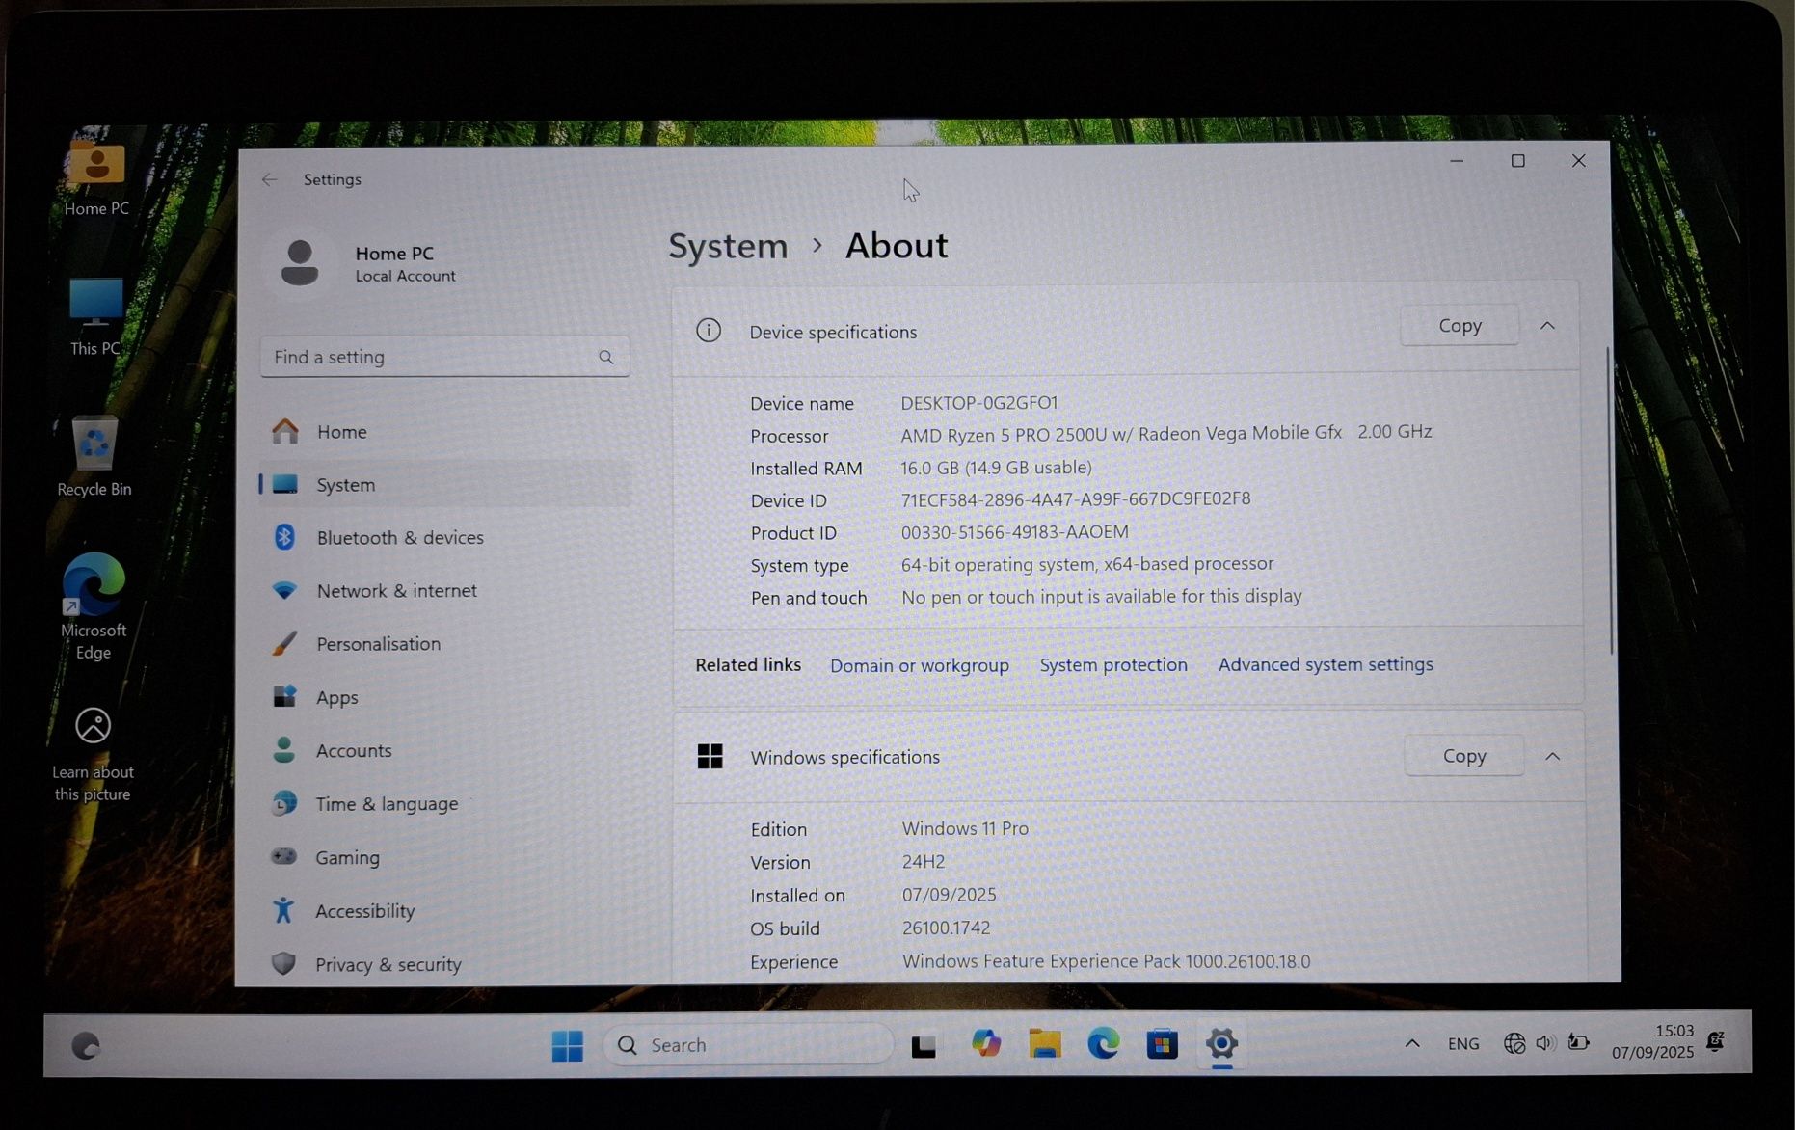The image size is (1795, 1130).
Task: Click the Processor value AMD Ryzen 5 PRO
Action: pos(1166,433)
